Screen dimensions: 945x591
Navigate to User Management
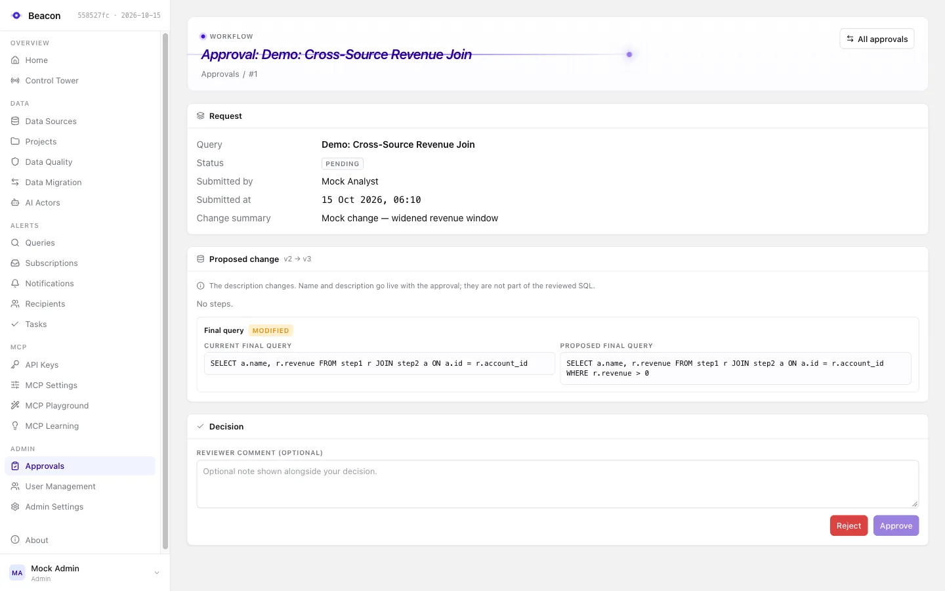click(x=80, y=486)
